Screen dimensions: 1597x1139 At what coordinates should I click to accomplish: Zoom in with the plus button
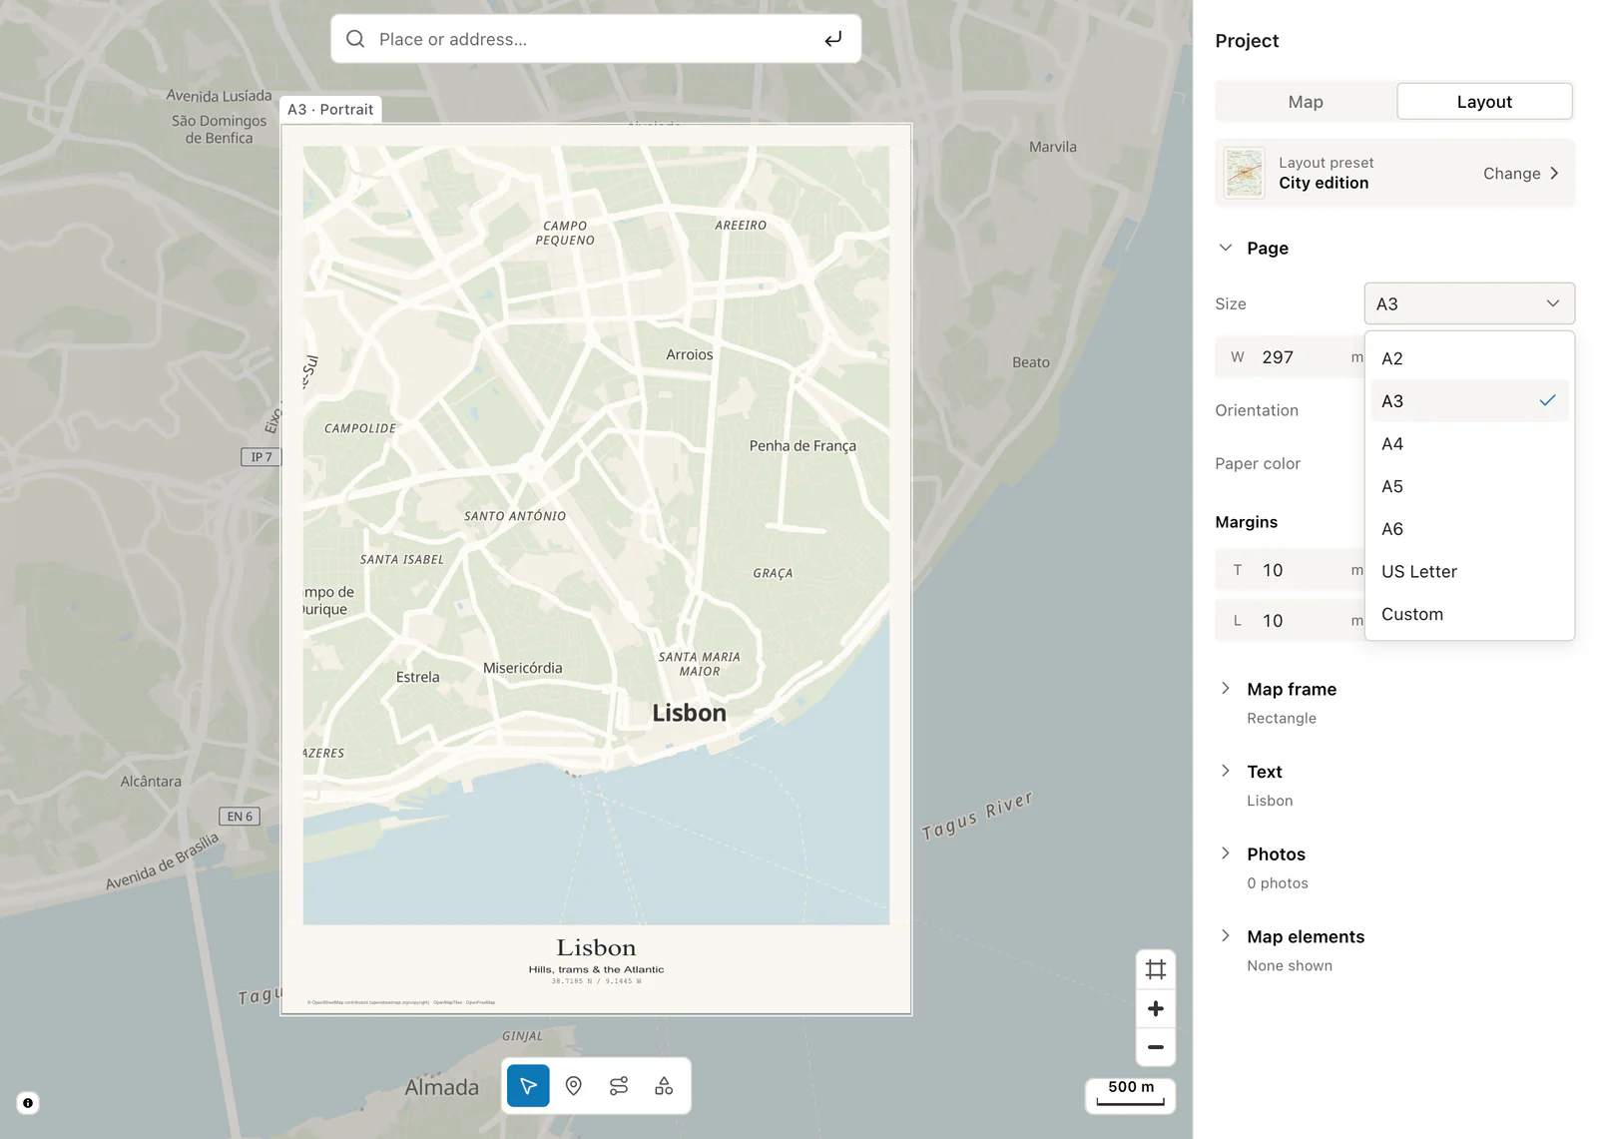1156,1008
